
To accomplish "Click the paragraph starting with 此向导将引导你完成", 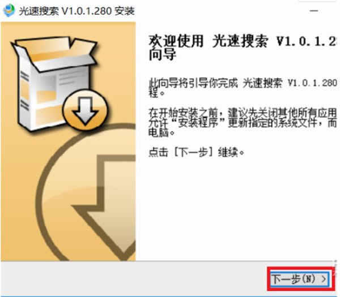I will tap(243, 88).
